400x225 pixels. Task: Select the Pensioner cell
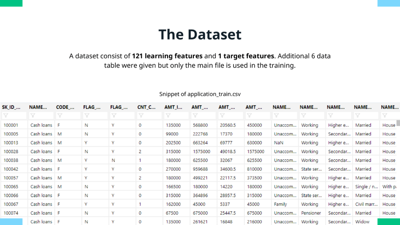coord(311,213)
